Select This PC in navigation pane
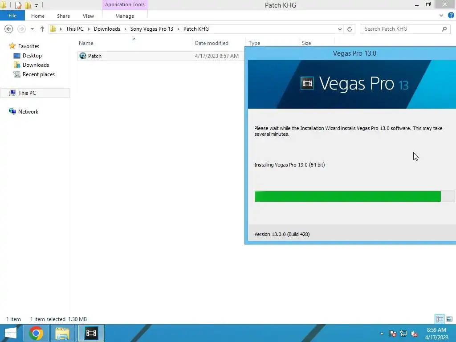This screenshot has height=342, width=456. coord(27,93)
